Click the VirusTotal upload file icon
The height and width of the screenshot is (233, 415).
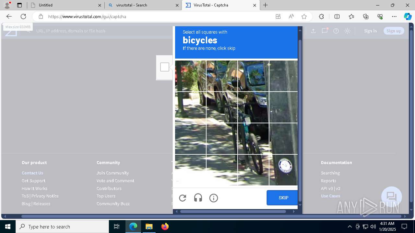[x=313, y=31]
